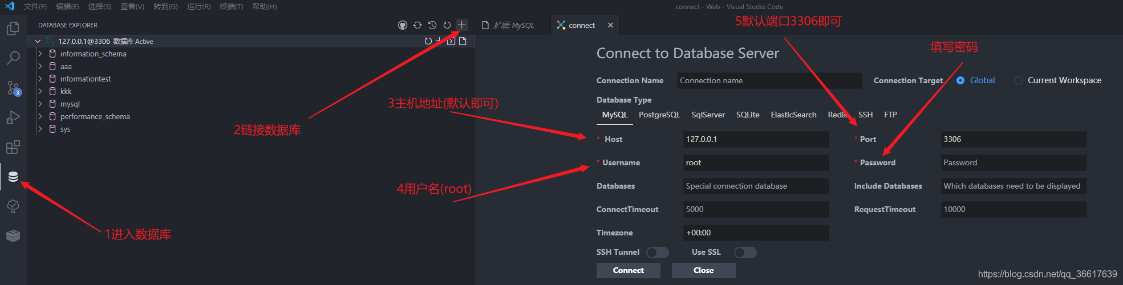Image resolution: width=1123 pixels, height=285 pixels.
Task: Select SQLite database type tab
Action: (x=748, y=115)
